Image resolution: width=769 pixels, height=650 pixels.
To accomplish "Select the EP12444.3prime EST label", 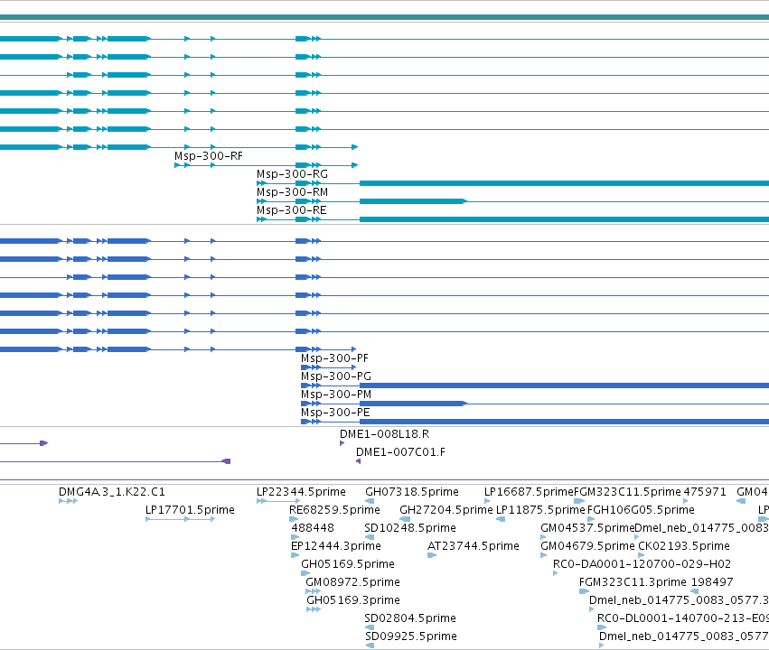I will (336, 547).
